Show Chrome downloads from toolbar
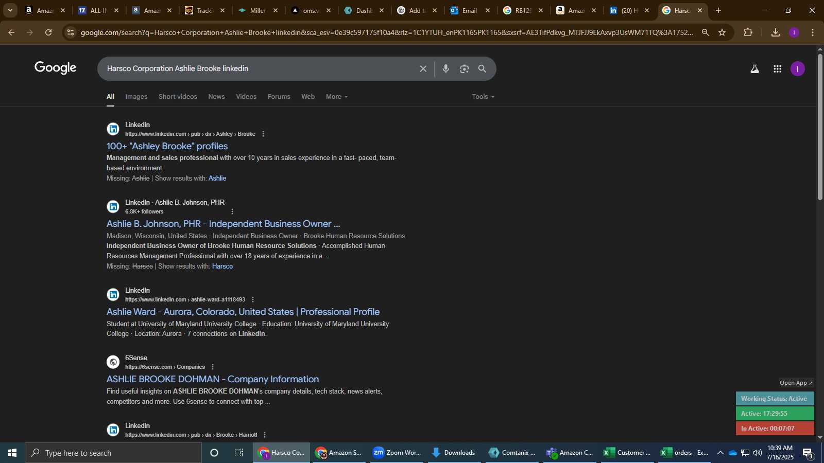This screenshot has width=824, height=463. click(775, 32)
